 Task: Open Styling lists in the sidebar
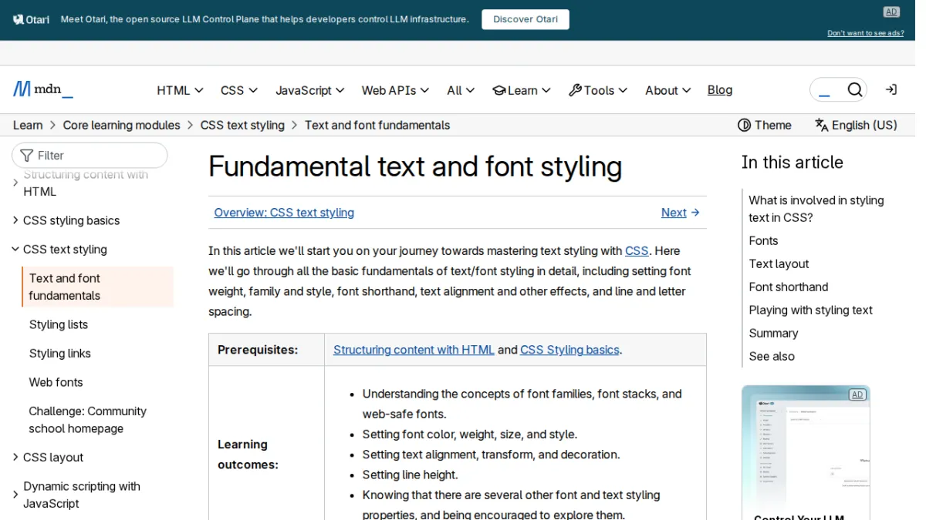59,324
